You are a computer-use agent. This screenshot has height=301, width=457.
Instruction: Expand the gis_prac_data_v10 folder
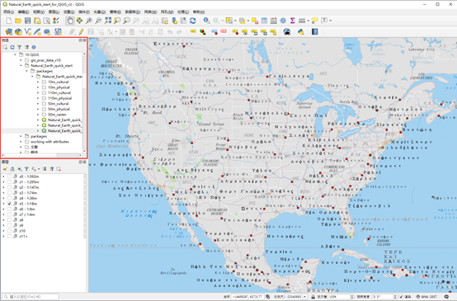21,60
